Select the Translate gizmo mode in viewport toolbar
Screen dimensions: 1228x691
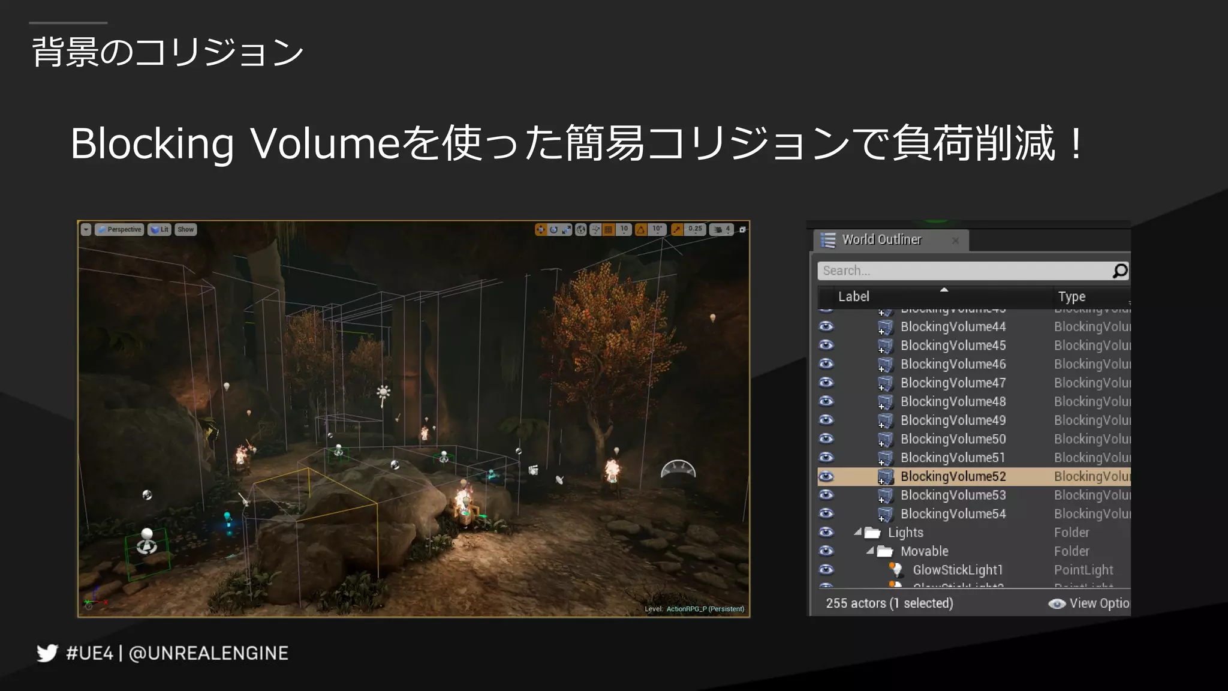tap(540, 229)
